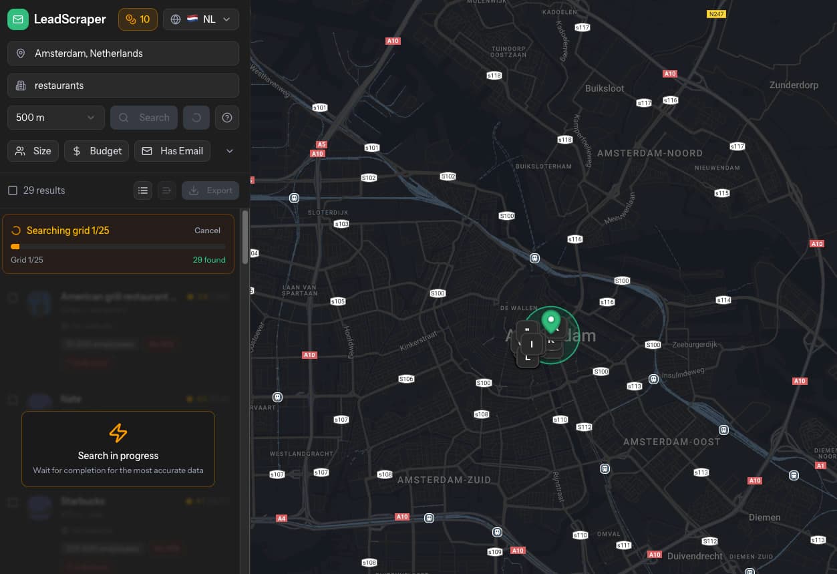The image size is (837, 574).
Task: Enable the Has Email filter
Action: [172, 150]
